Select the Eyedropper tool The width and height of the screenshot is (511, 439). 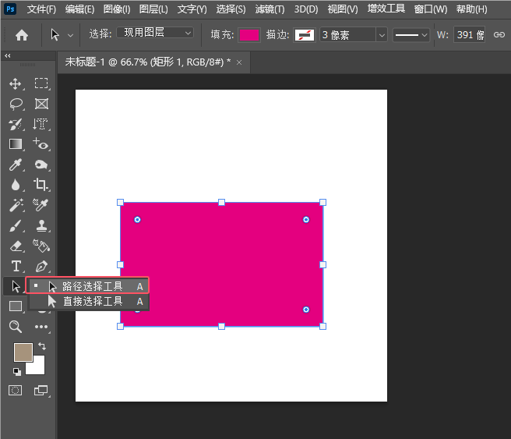(x=16, y=165)
